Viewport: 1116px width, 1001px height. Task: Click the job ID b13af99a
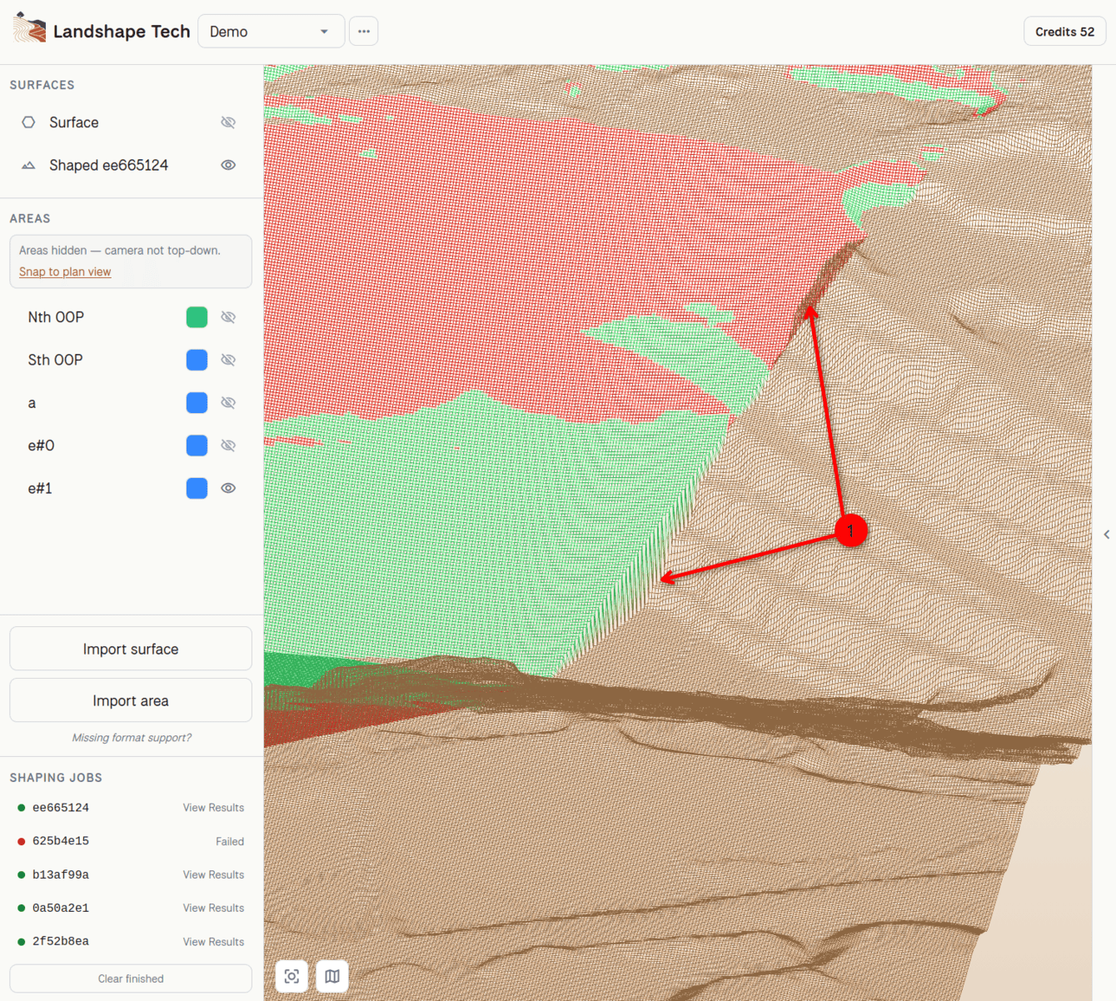(61, 874)
